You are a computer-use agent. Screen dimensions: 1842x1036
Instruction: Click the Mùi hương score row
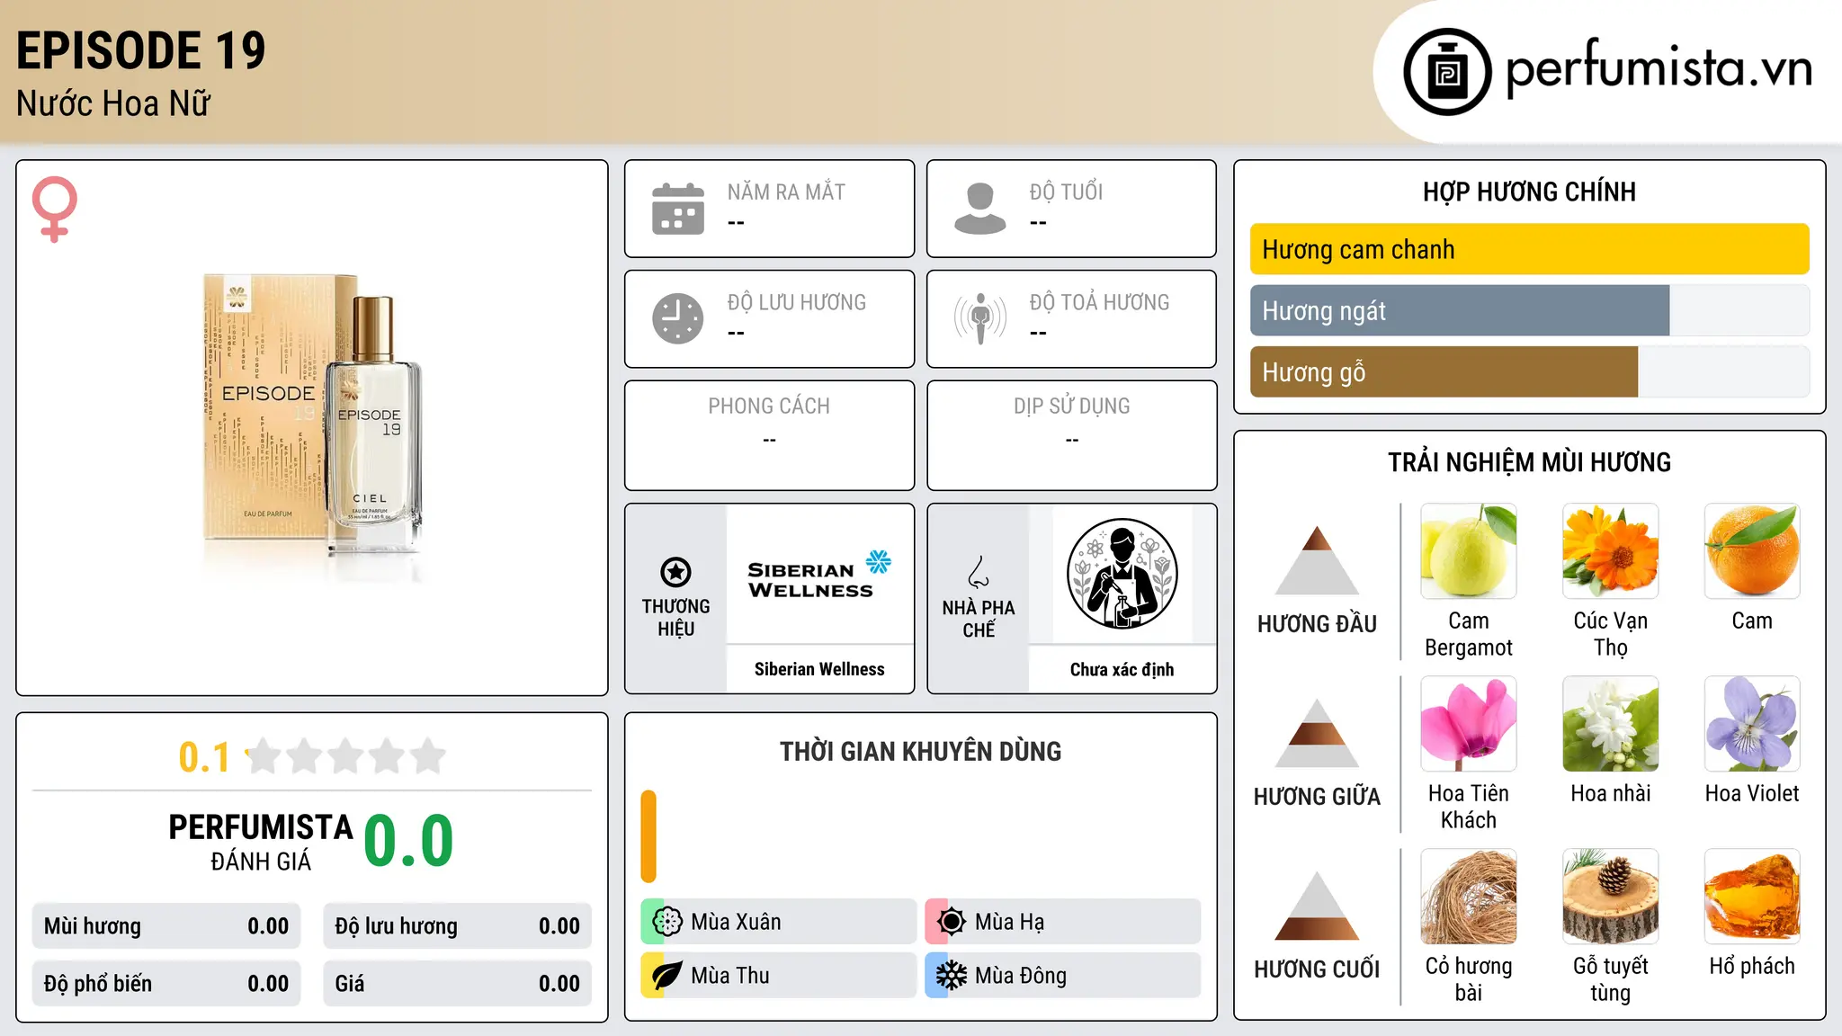click(x=166, y=926)
